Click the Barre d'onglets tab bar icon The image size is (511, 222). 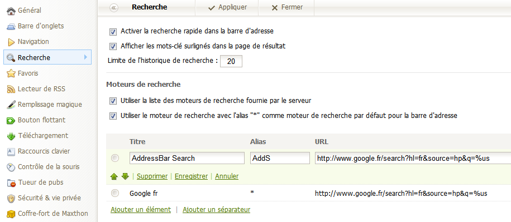[x=11, y=26]
